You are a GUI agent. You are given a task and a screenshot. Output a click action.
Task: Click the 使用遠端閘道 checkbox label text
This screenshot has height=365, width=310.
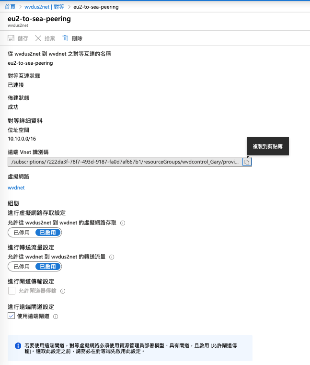[33, 316]
